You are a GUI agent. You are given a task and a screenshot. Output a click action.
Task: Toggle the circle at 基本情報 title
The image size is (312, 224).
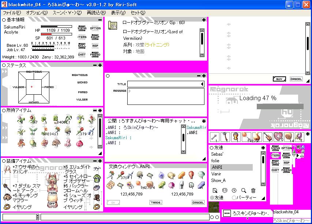[4, 20]
